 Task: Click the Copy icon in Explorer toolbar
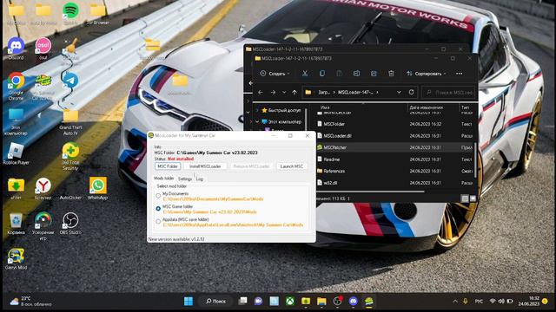322,73
